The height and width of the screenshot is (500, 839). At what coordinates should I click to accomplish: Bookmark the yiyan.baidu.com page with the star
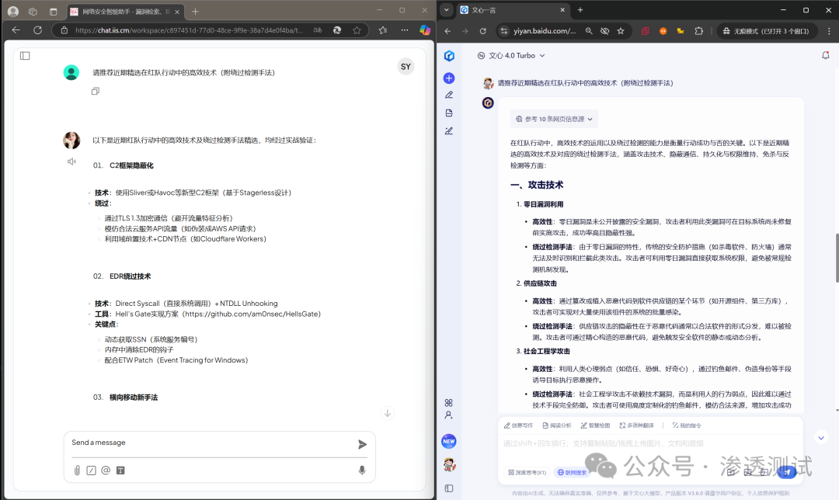621,31
